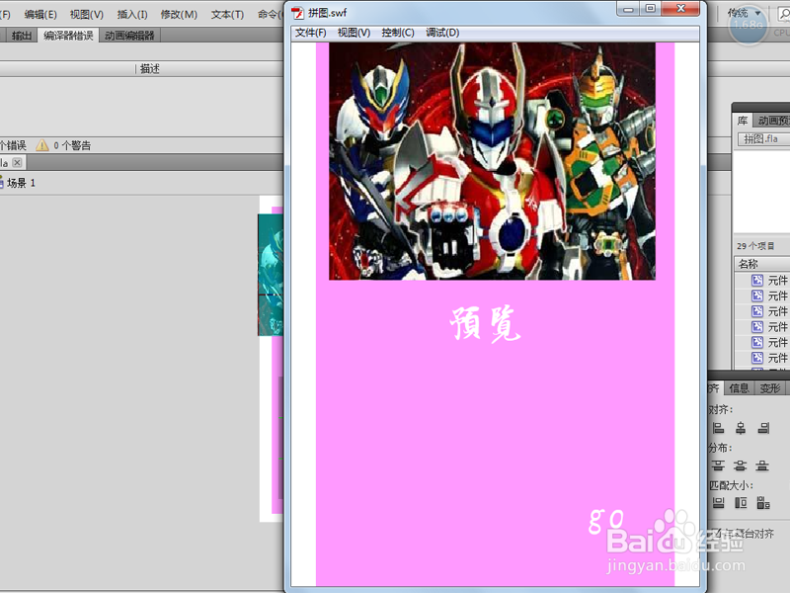Switch to the 信息 panel tab

coord(739,387)
